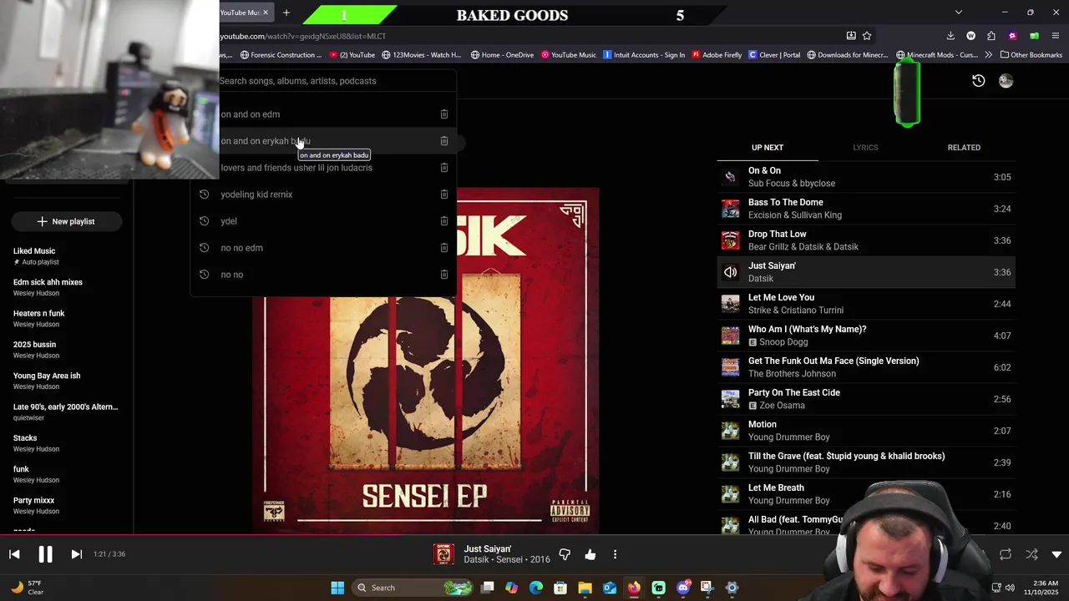Open the 'Young Bay Area ish' playlist
The height and width of the screenshot is (601, 1069).
[66, 381]
